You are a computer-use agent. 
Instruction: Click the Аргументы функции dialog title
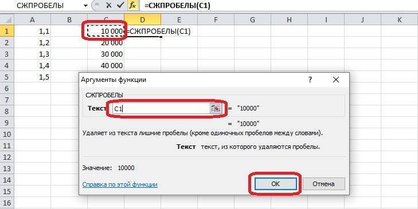pos(114,80)
